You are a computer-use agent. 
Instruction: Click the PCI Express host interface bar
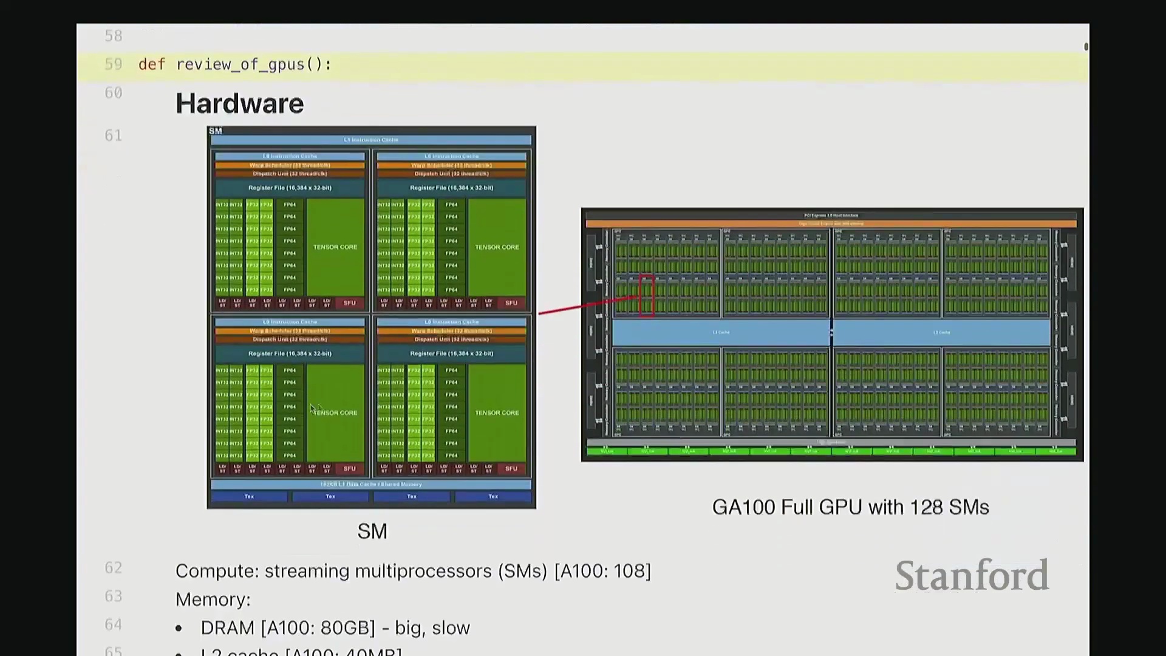click(x=831, y=215)
